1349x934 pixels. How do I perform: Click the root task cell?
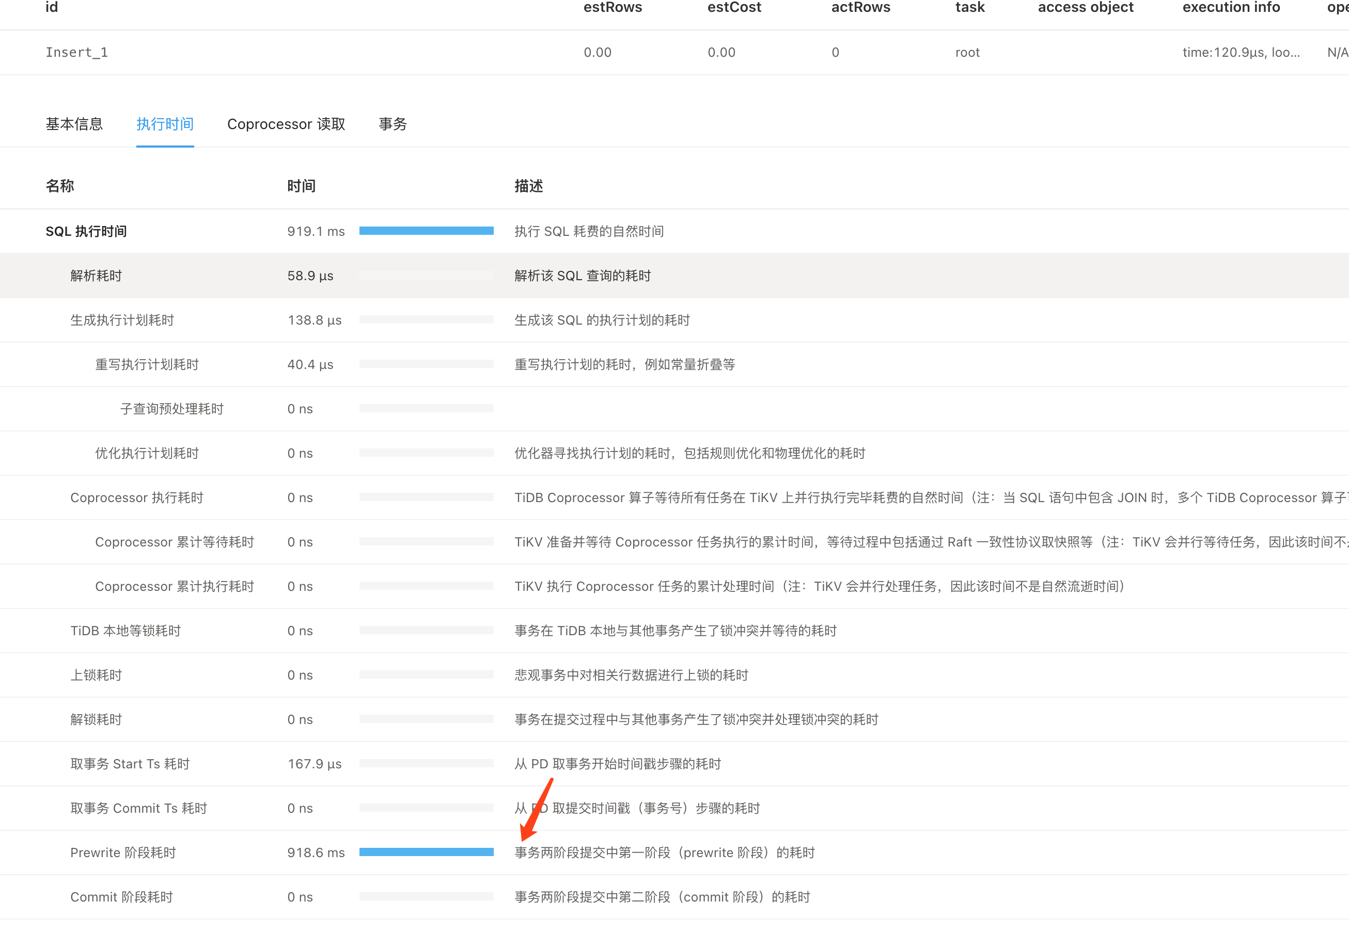coord(968,52)
